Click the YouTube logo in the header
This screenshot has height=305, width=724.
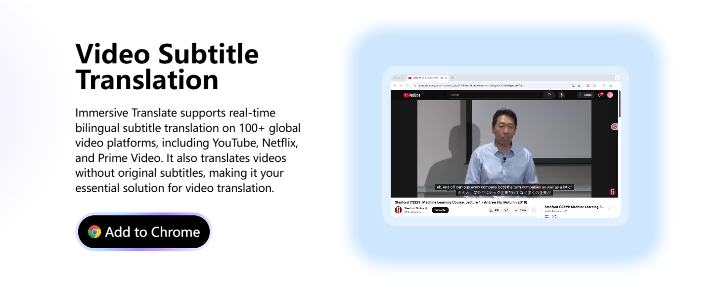click(412, 95)
